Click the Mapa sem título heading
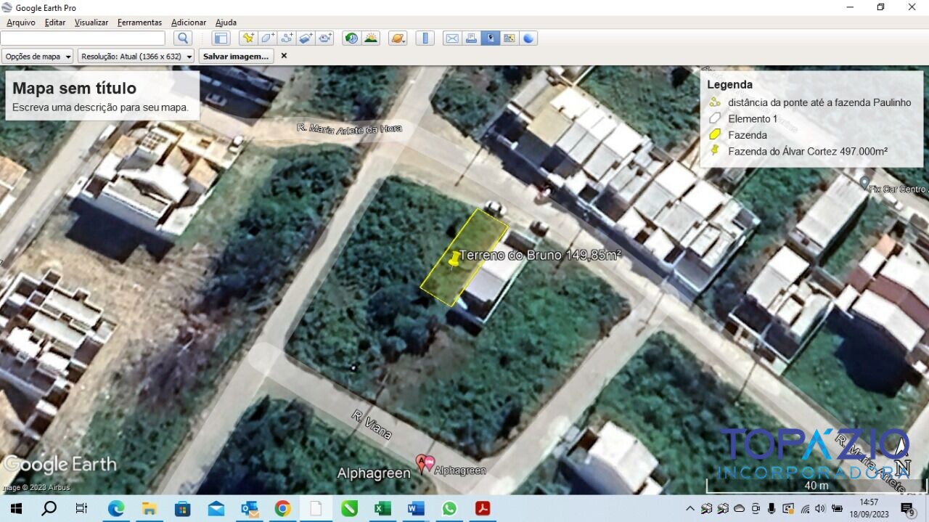 pos(74,89)
